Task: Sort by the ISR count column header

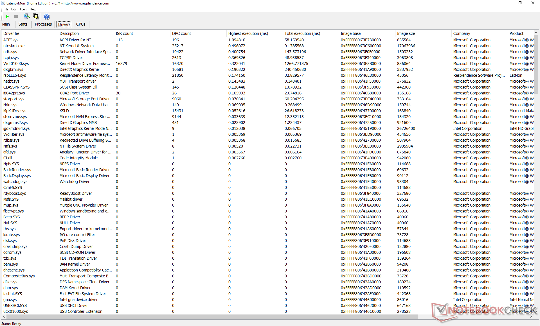Action: [x=124, y=33]
